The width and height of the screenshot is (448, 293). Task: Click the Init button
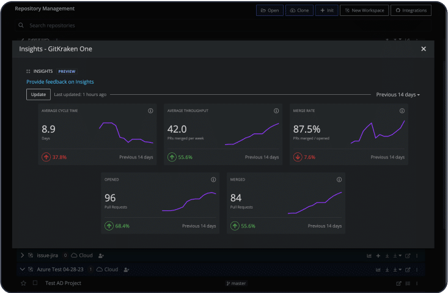[327, 10]
